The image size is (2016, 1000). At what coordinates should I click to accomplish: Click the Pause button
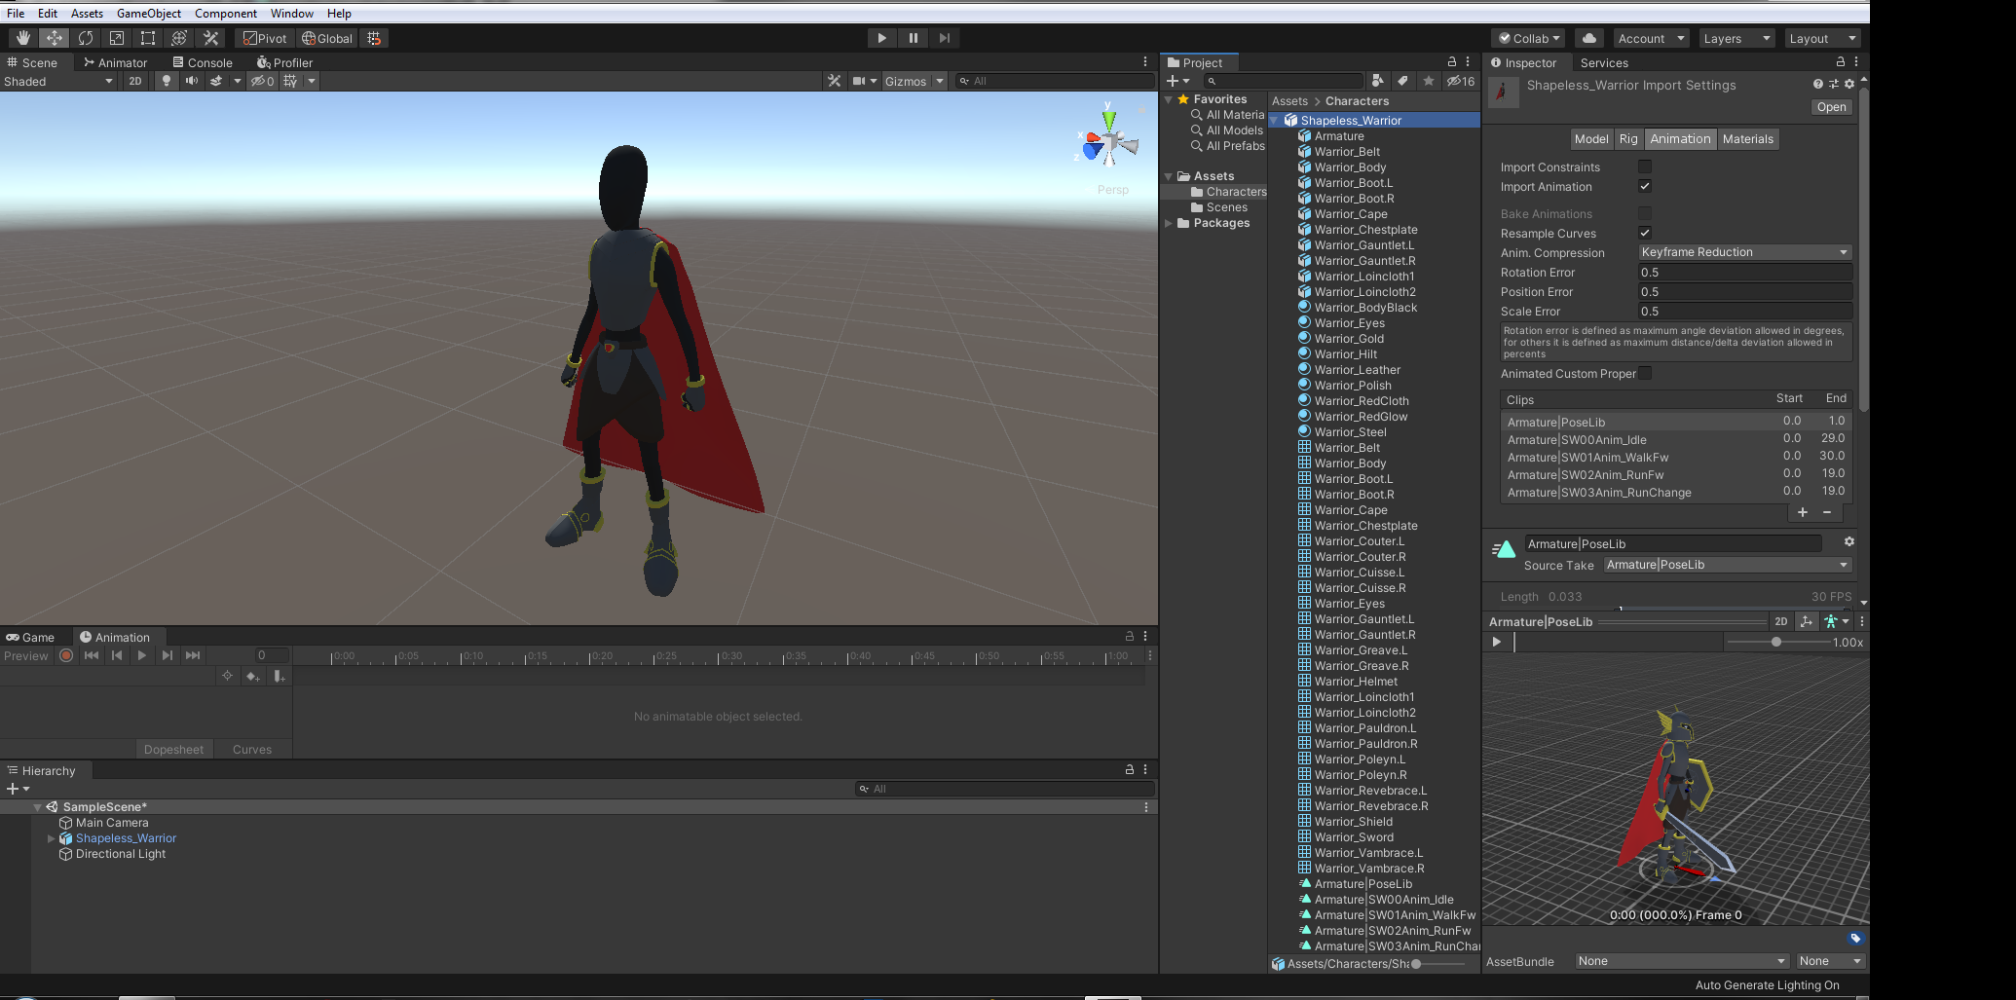(913, 38)
